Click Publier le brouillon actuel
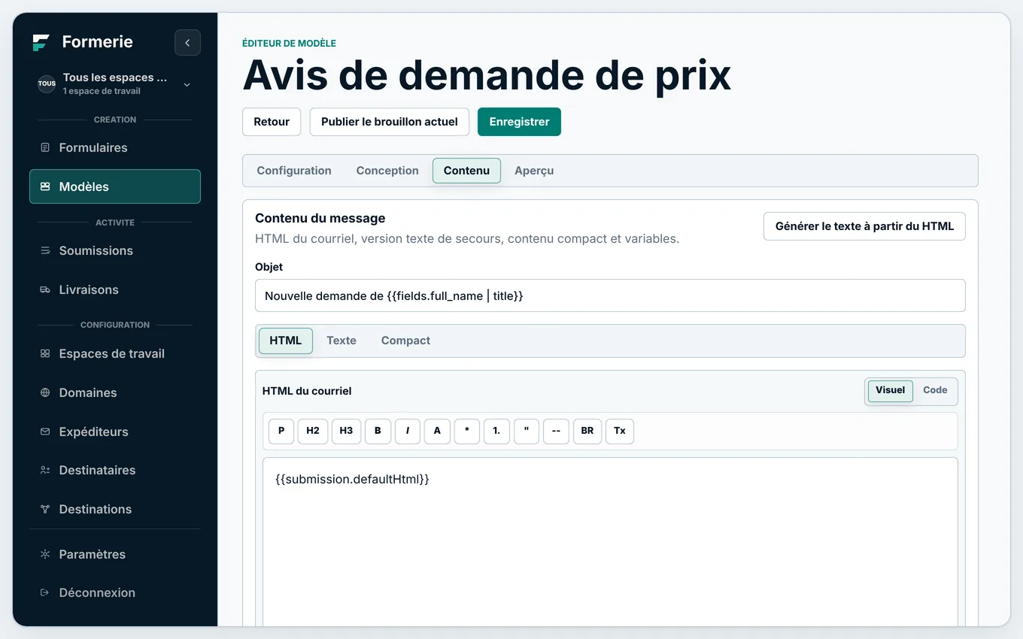 [x=390, y=122]
